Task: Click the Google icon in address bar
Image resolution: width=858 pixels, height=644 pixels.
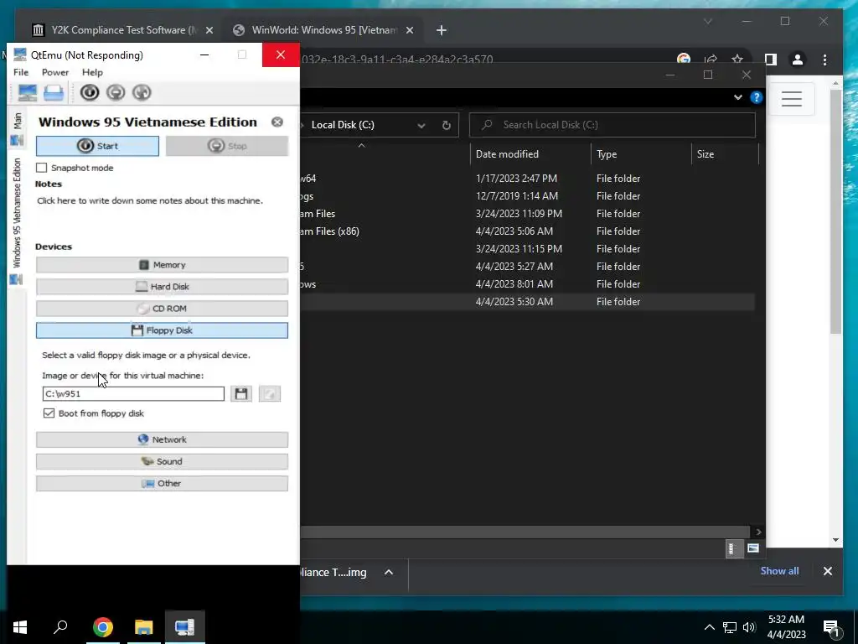Action: pos(684,59)
